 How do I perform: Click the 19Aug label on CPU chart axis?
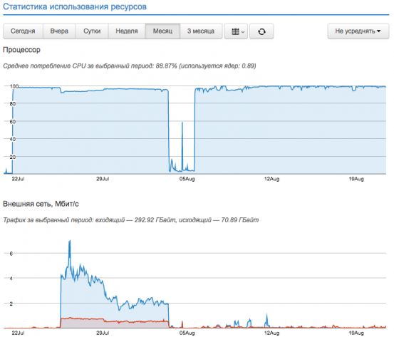tap(356, 179)
